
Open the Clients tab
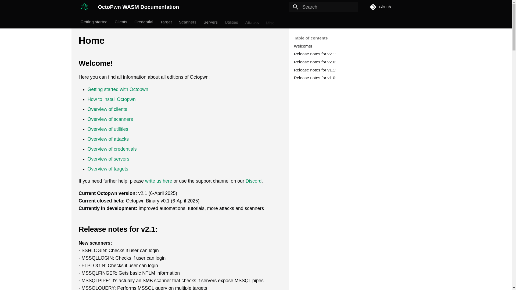(x=121, y=22)
